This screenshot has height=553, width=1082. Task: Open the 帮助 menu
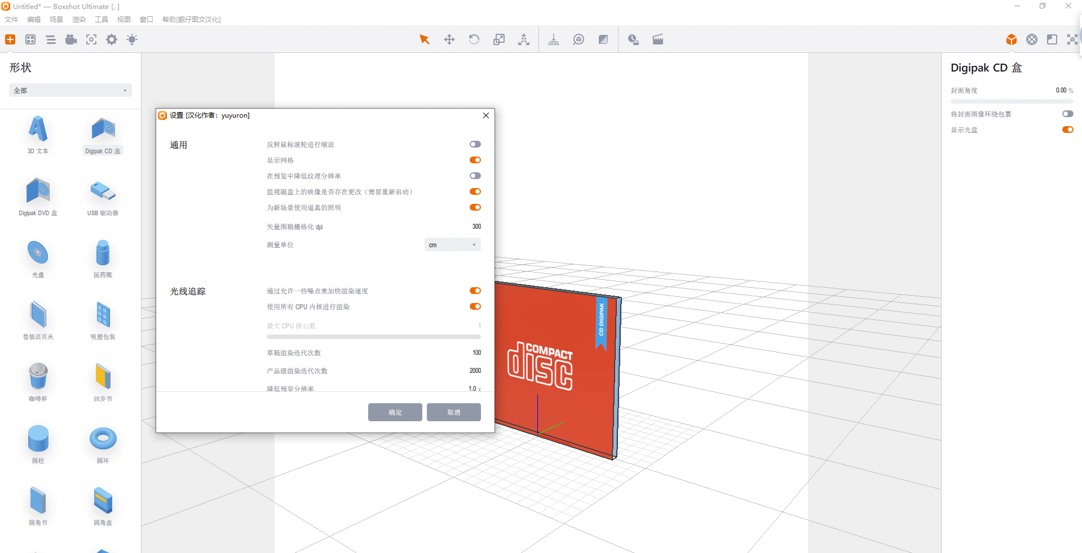pos(192,19)
